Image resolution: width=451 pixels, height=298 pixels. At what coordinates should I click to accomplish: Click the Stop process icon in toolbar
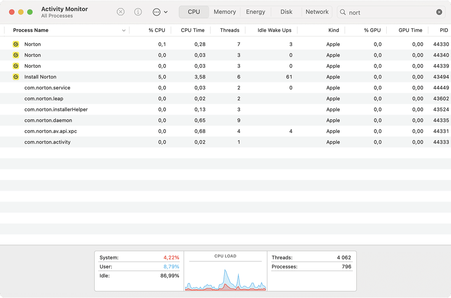[x=120, y=12]
